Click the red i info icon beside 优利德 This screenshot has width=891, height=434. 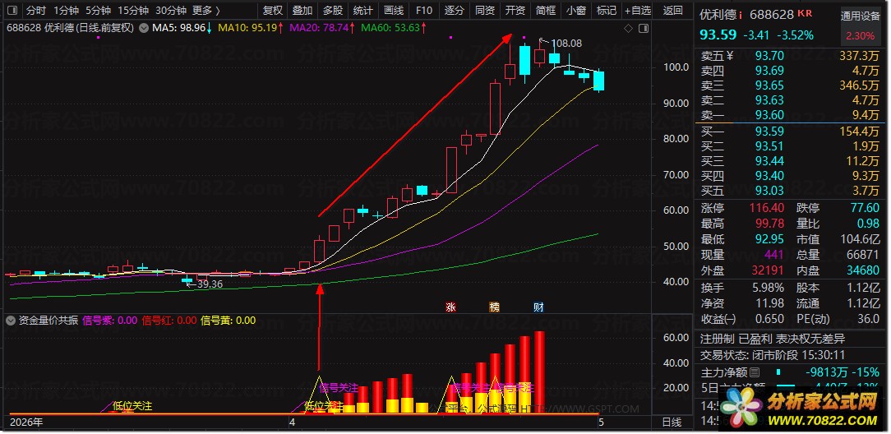[x=741, y=16]
